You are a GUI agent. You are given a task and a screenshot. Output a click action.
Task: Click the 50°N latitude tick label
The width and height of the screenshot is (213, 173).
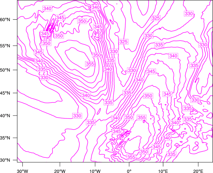(5, 70)
